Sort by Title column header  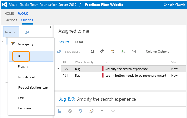(x=105, y=62)
